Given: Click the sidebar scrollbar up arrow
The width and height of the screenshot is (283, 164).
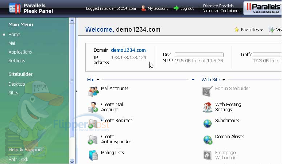Looking at the screenshot, I should [72, 20].
